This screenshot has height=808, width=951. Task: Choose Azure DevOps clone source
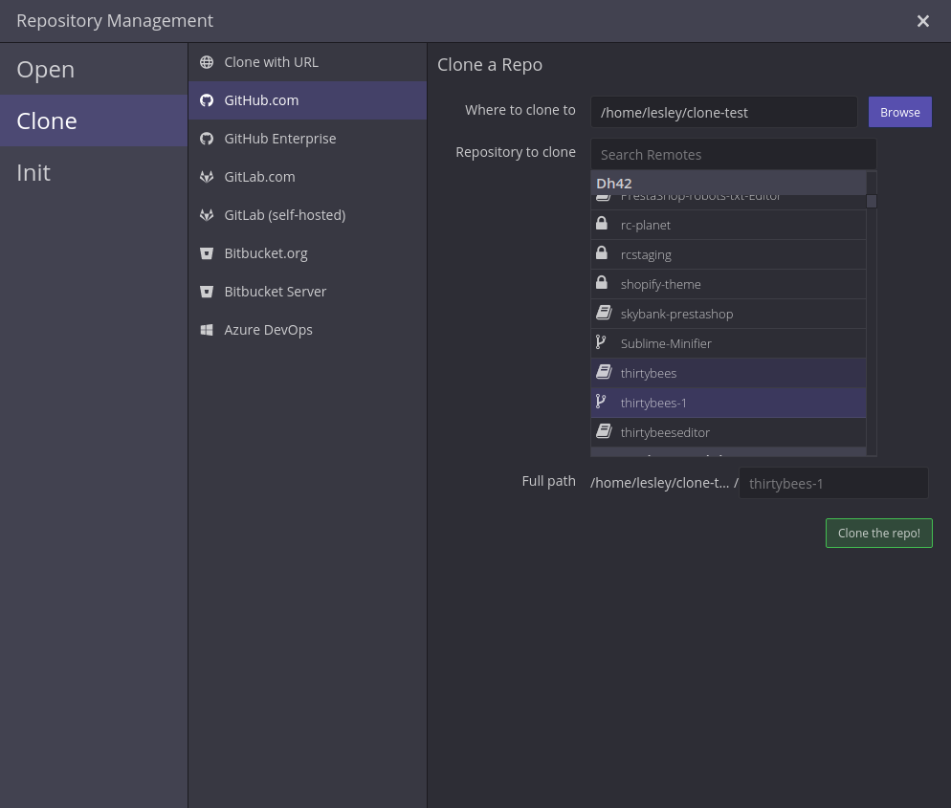pos(307,330)
